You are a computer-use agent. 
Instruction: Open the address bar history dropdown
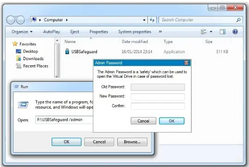(x=144, y=20)
